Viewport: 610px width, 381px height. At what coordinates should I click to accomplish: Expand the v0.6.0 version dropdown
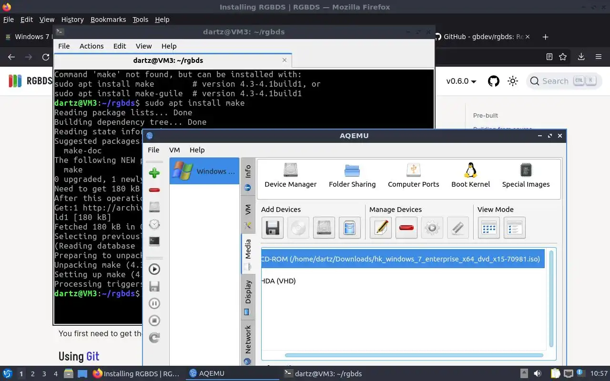pyautogui.click(x=461, y=81)
